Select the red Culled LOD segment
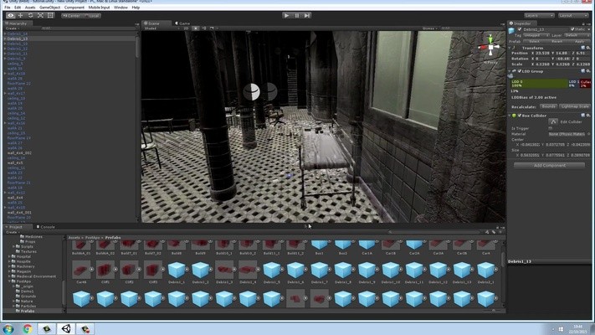 click(x=585, y=84)
